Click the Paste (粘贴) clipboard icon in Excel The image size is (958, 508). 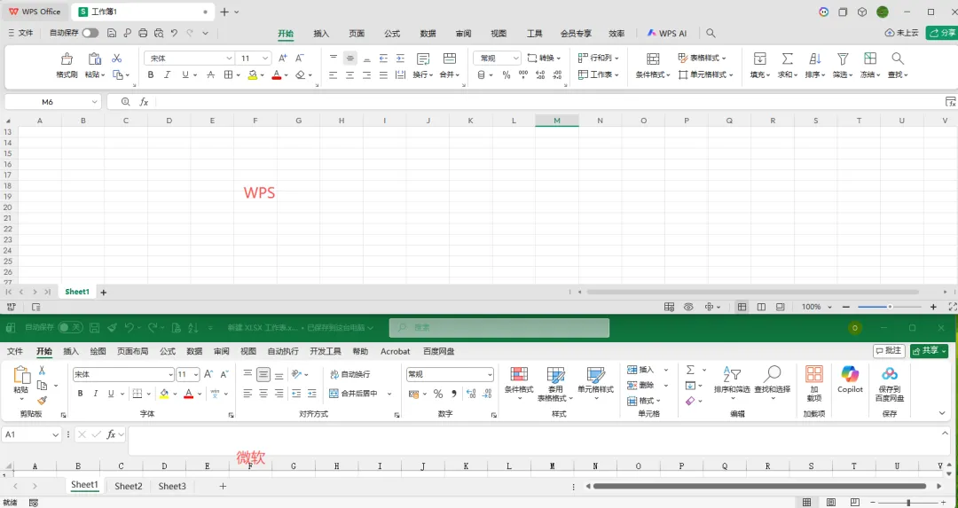pos(21,374)
